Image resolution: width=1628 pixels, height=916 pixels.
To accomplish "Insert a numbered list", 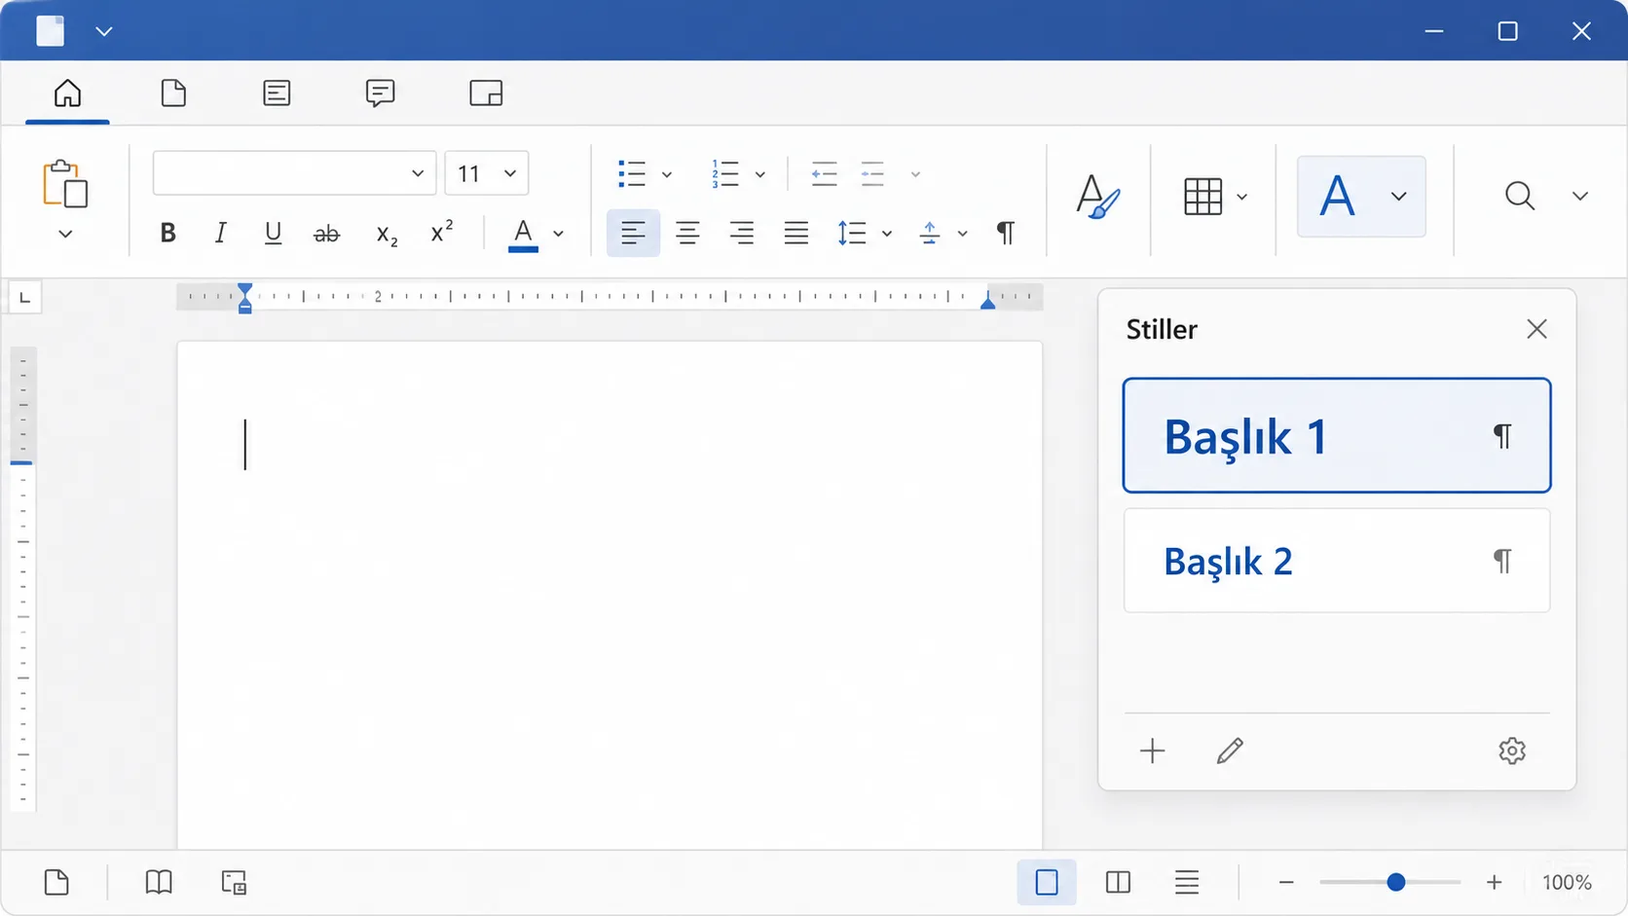I will tap(724, 174).
